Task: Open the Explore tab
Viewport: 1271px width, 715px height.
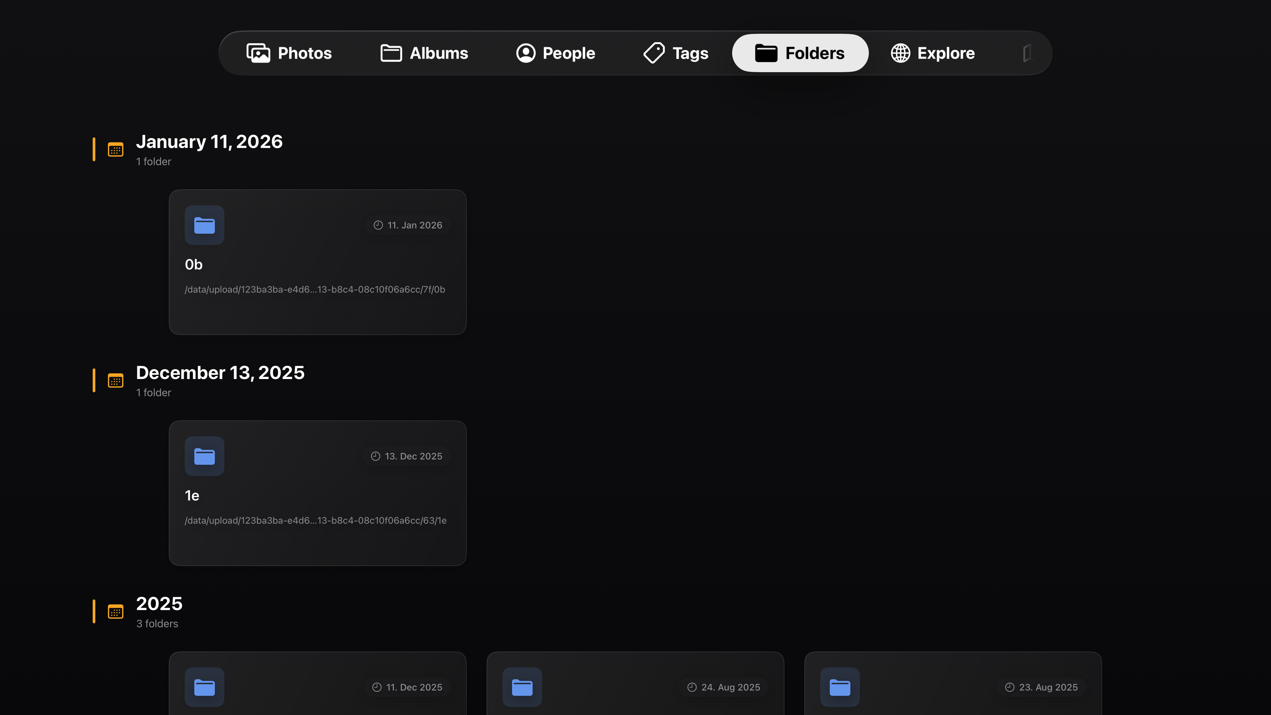Action: 932,53
